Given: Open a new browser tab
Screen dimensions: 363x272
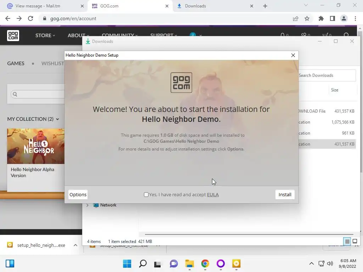Looking at the screenshot, I should tap(265, 6).
